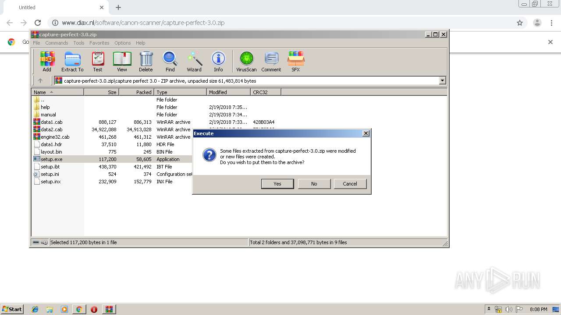Sort by the Packed column header

pyautogui.click(x=136, y=92)
